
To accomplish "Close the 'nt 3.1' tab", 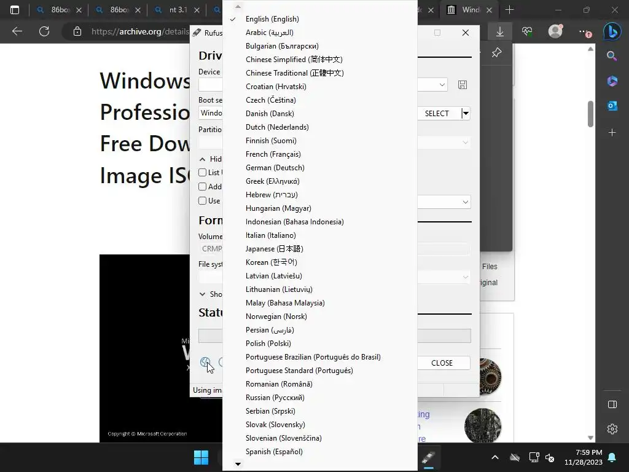I will coord(197,10).
